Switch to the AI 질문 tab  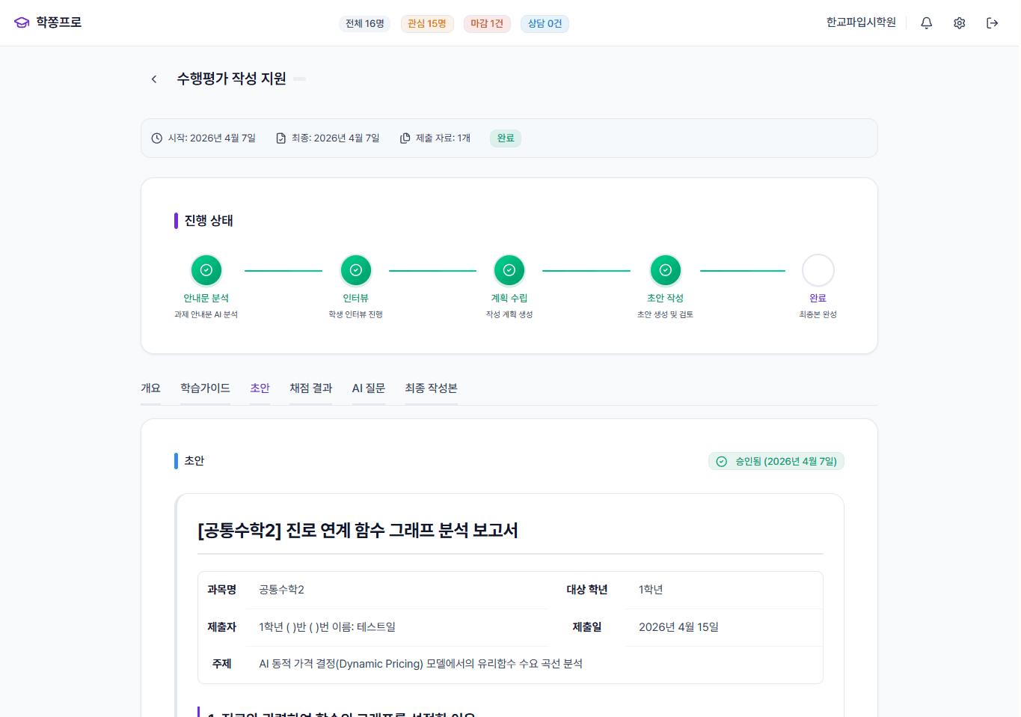pyautogui.click(x=369, y=388)
